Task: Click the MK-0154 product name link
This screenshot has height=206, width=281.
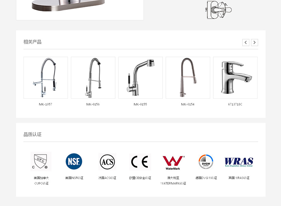Action: pyautogui.click(x=188, y=104)
